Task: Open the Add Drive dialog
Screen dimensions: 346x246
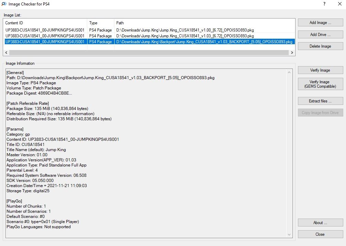Action: (x=320, y=35)
